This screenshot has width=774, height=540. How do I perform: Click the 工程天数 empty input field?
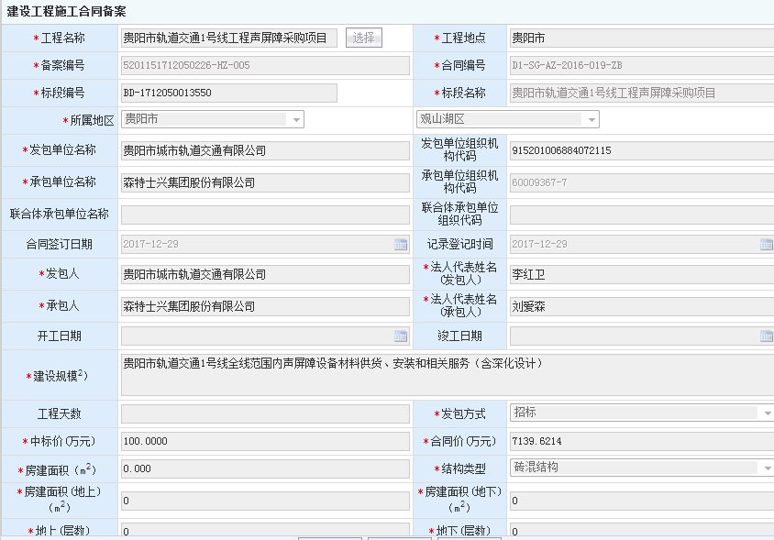tap(265, 414)
